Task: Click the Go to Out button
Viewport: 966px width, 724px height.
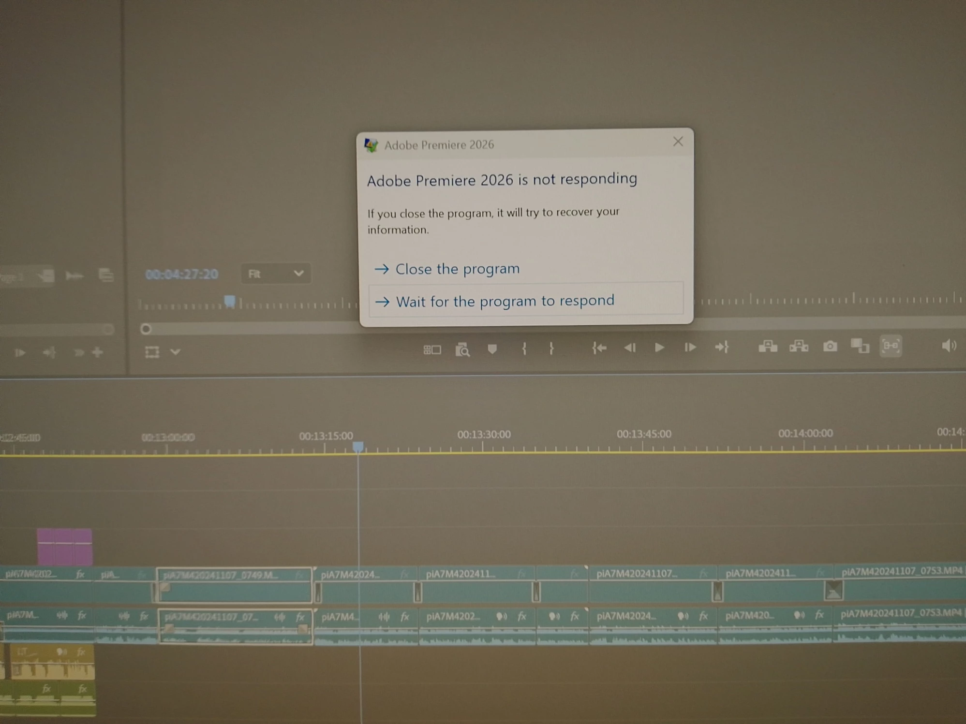Action: point(722,347)
